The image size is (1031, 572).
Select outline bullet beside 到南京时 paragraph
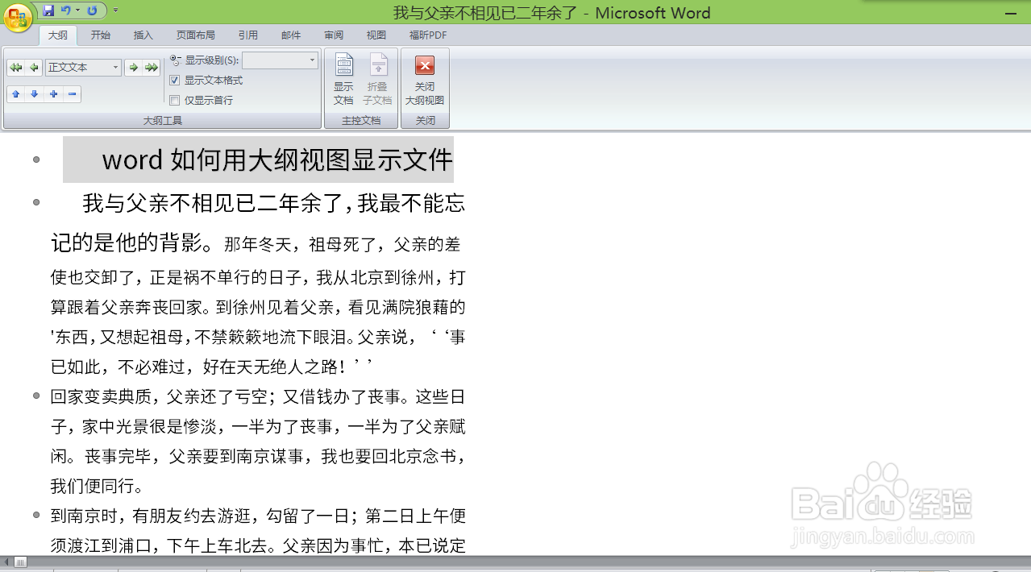pyautogui.click(x=36, y=515)
